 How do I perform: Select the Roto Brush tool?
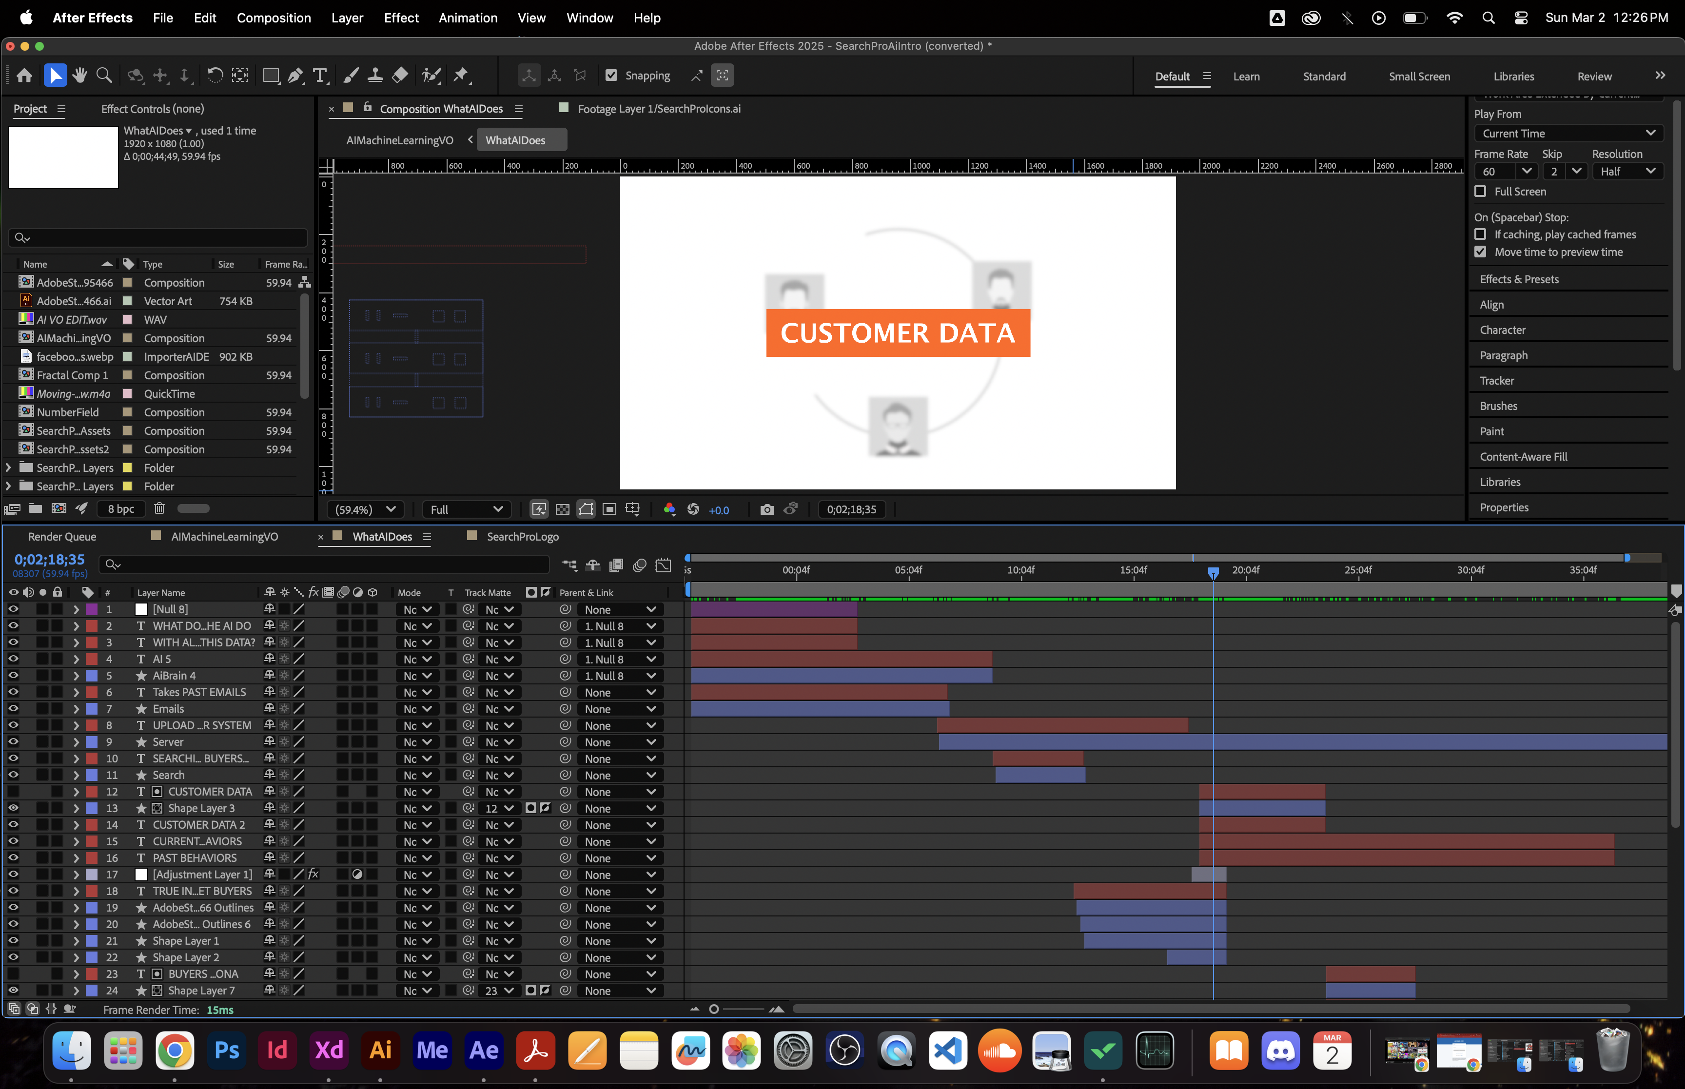click(431, 76)
